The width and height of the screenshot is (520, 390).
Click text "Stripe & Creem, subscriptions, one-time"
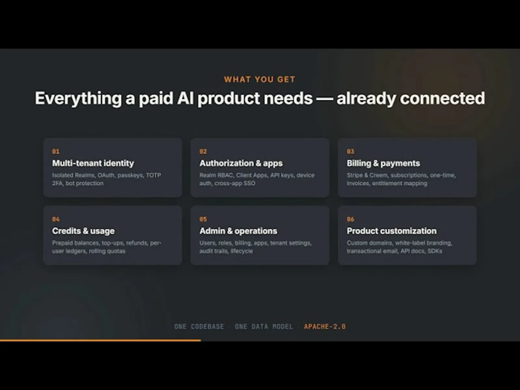point(401,175)
